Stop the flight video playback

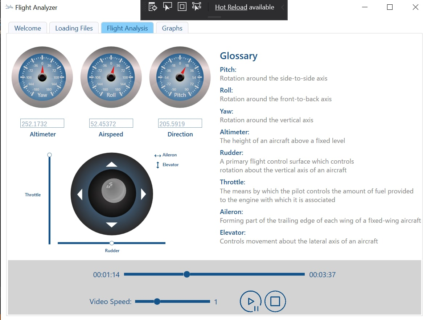(275, 301)
